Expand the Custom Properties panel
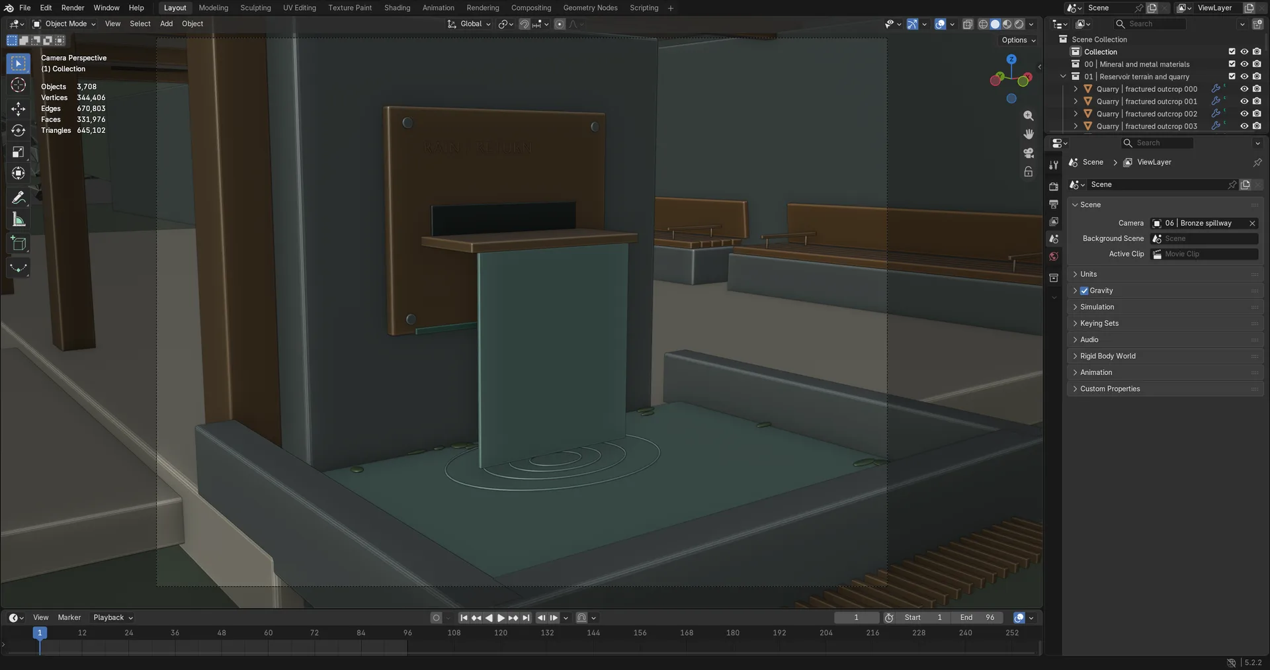 [x=1165, y=389]
